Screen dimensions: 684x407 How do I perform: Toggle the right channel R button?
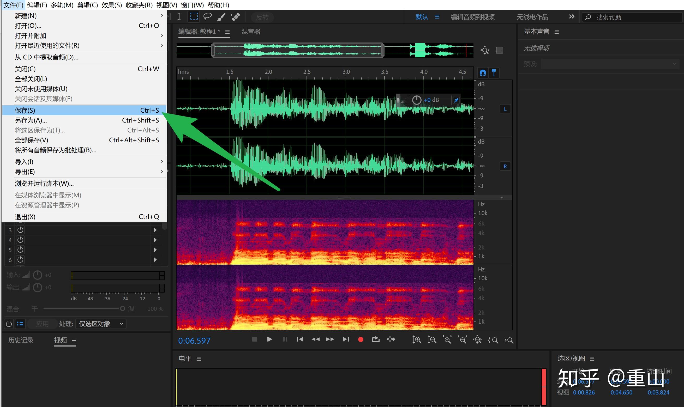505,166
